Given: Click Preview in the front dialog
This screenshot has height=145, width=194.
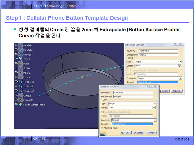Looking at the screenshot, I should (151, 133).
